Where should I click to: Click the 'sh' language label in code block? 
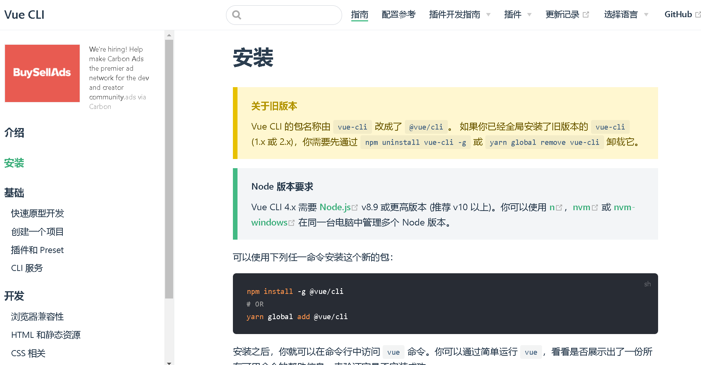click(647, 284)
